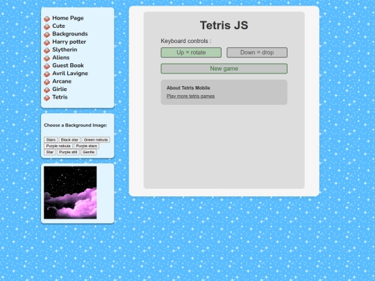Open the Arcane page
The height and width of the screenshot is (281, 375).
(62, 81)
